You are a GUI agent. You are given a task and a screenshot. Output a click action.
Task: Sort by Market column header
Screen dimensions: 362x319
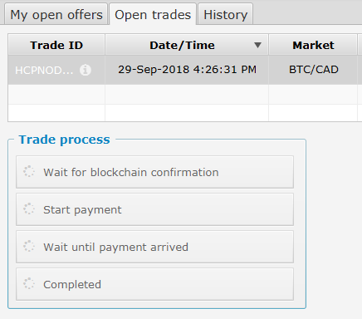pyautogui.click(x=313, y=45)
